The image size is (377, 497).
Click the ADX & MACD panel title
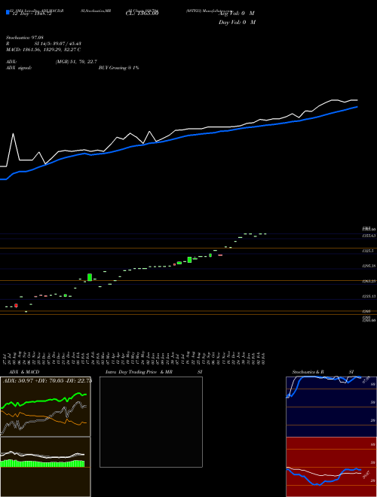[24, 372]
